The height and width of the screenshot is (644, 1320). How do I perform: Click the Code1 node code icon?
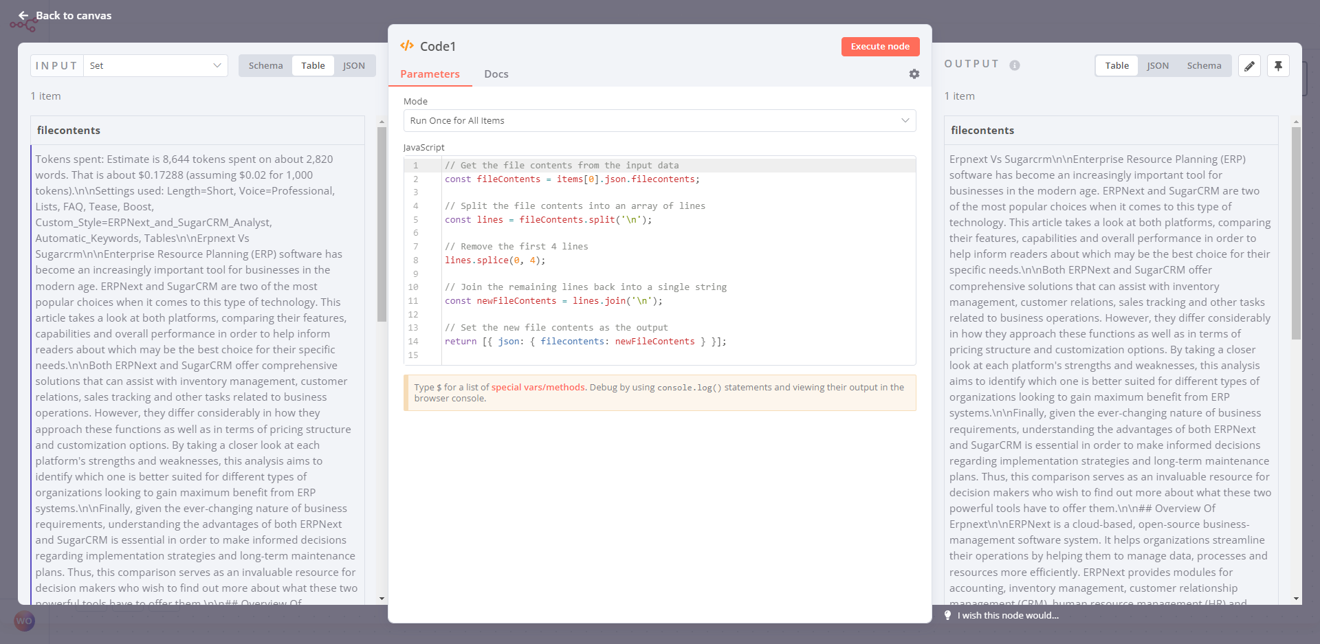[x=407, y=46]
